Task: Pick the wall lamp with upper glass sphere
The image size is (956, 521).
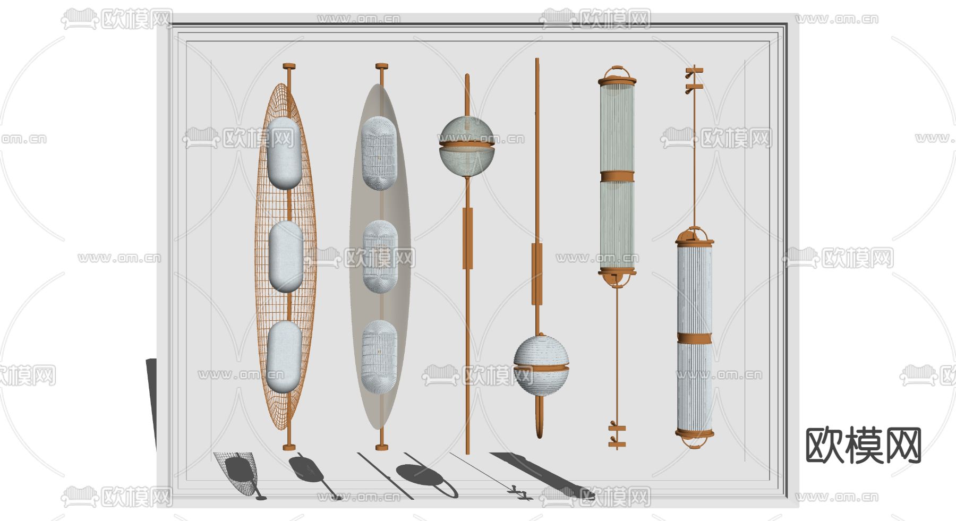Action: pos(467,264)
